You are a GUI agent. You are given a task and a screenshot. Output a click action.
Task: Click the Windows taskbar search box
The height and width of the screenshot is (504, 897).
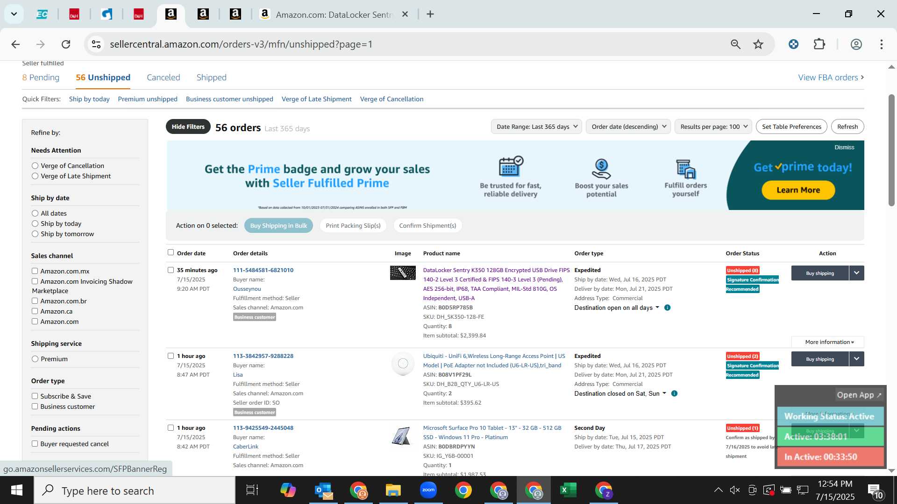[x=135, y=490]
